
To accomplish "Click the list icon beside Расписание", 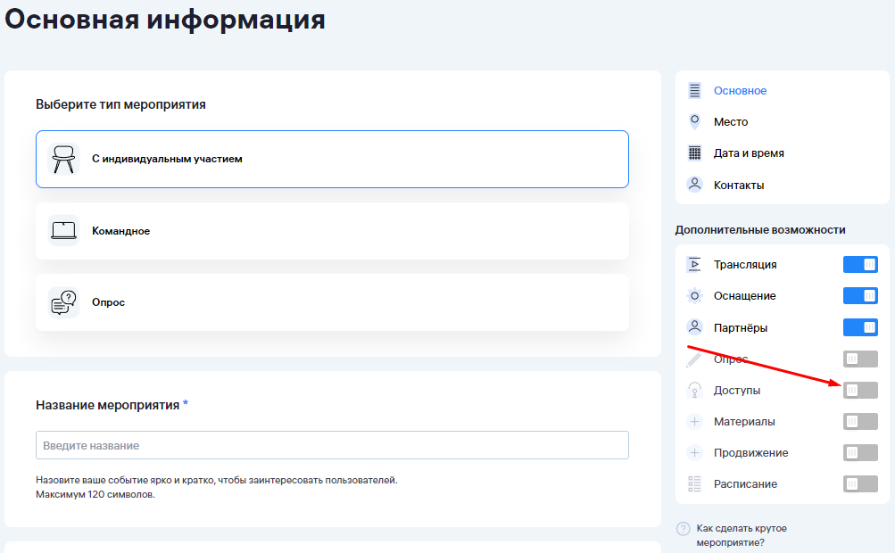I will [x=694, y=484].
